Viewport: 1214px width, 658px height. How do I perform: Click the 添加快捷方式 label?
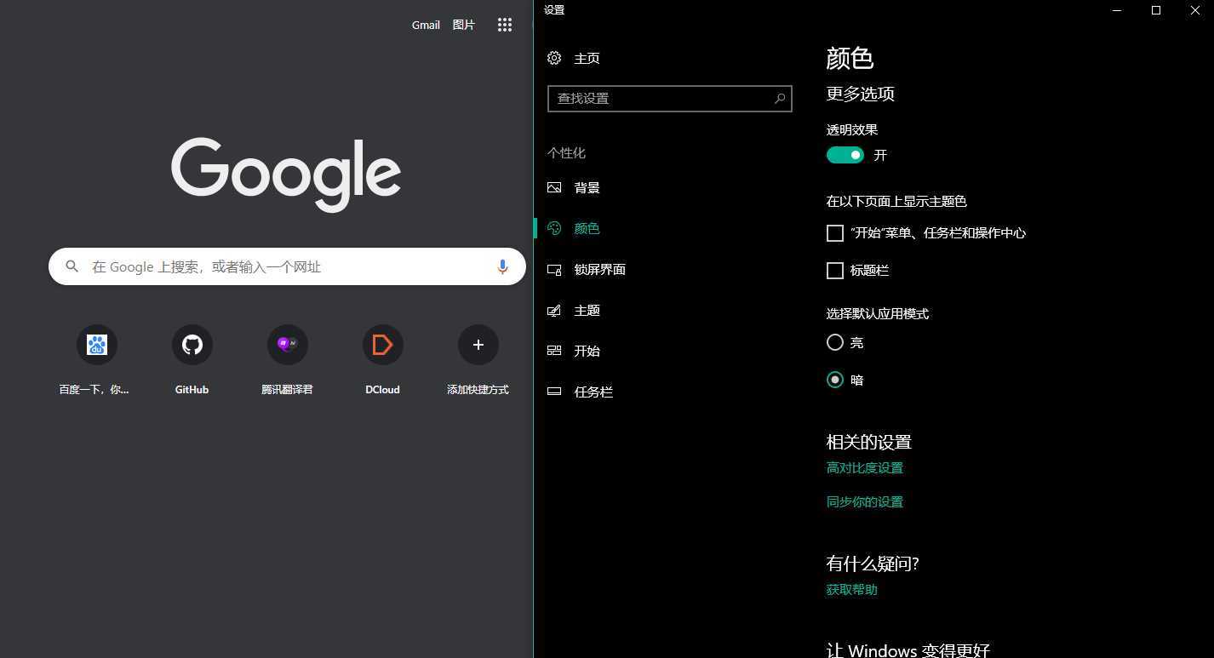pos(478,390)
